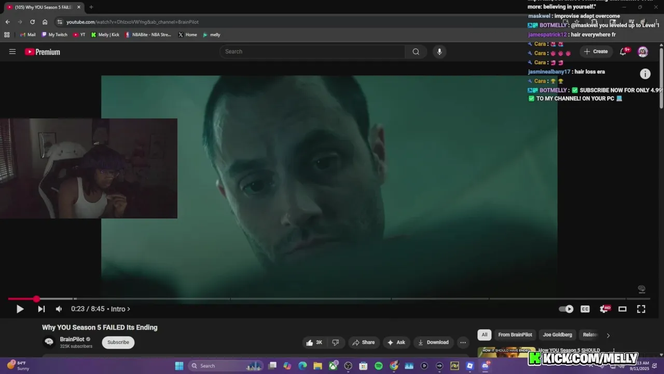664x374 pixels.
Task: Like the video with 3K likes
Action: (x=314, y=342)
